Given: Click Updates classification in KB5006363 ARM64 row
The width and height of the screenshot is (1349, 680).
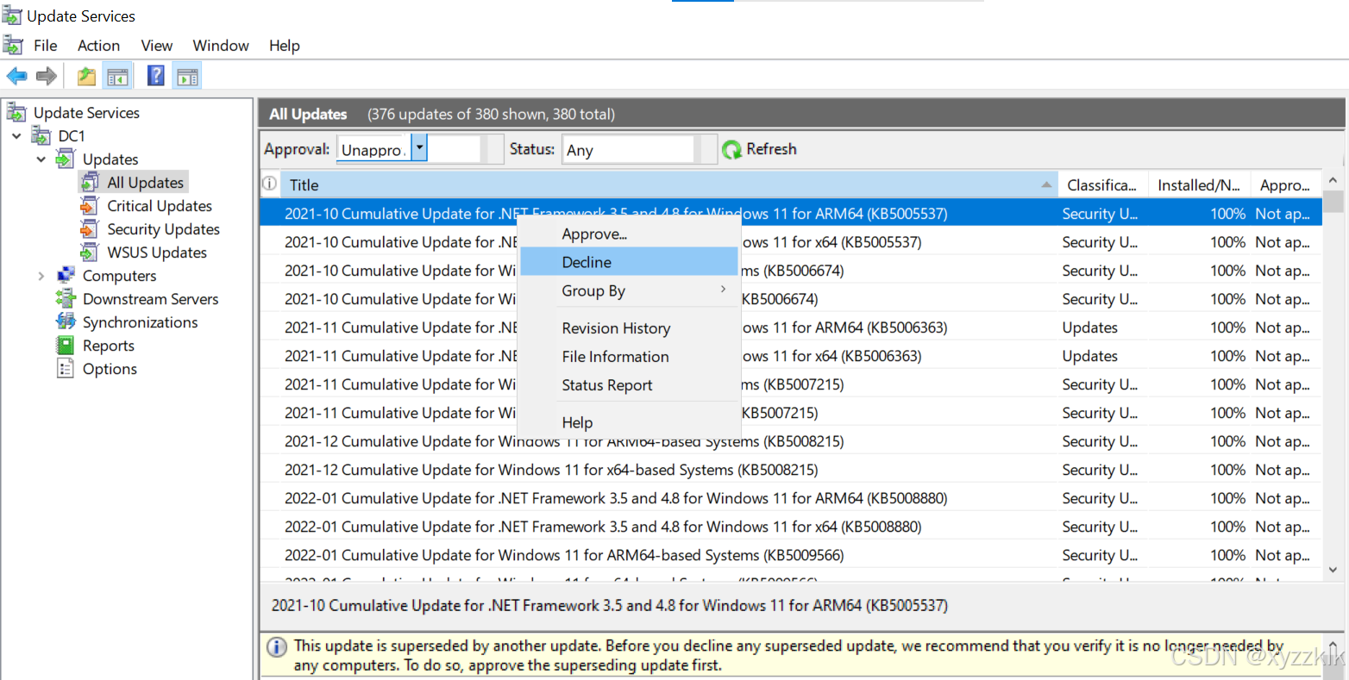Looking at the screenshot, I should tap(1089, 328).
